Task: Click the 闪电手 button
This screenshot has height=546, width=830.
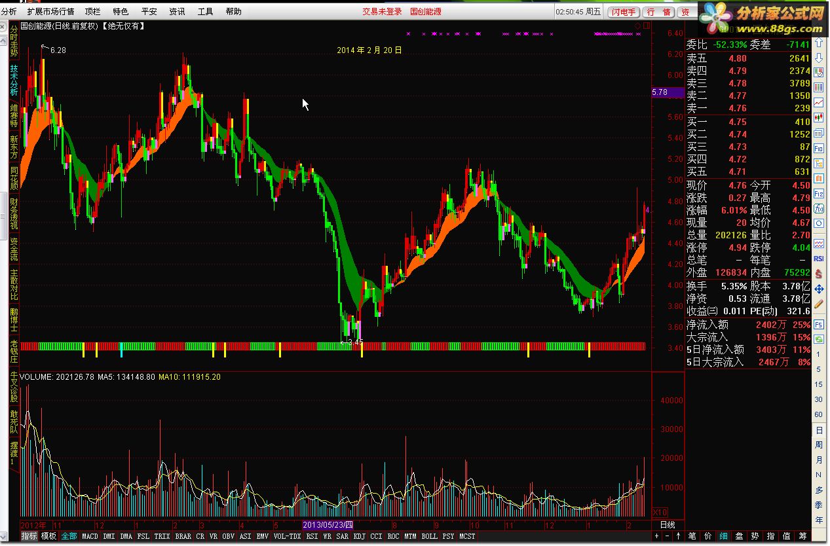Action: point(624,12)
